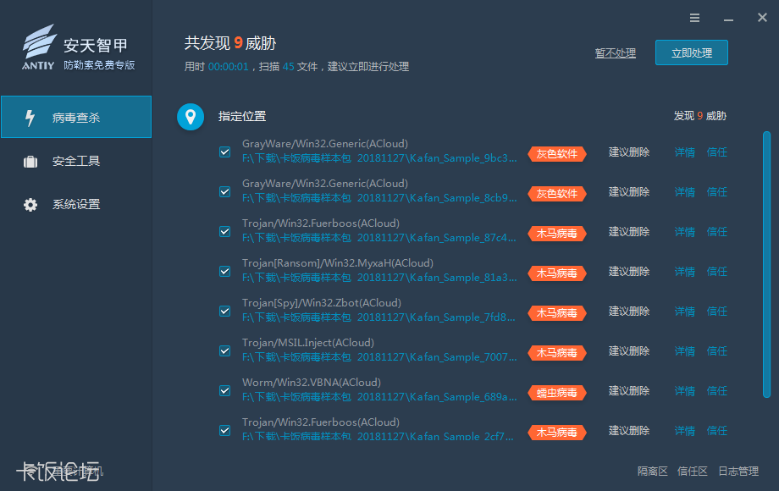779x491 pixels.
Task: Close the Antiy window
Action: coord(762,18)
